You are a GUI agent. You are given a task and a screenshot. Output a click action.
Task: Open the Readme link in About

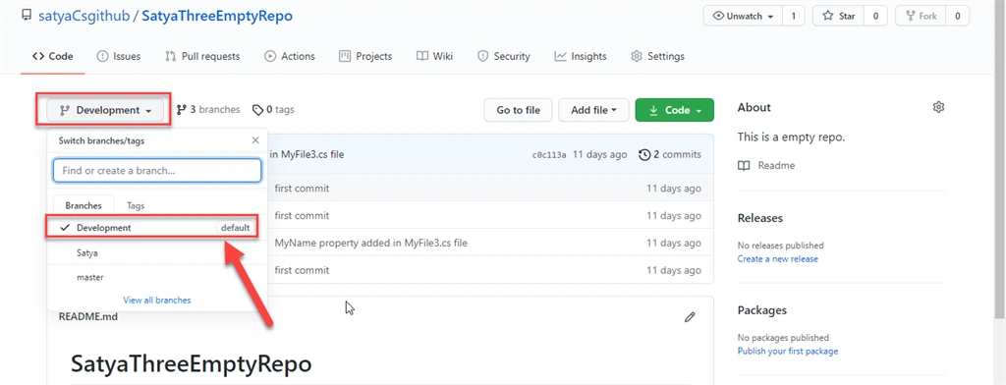[x=776, y=166]
